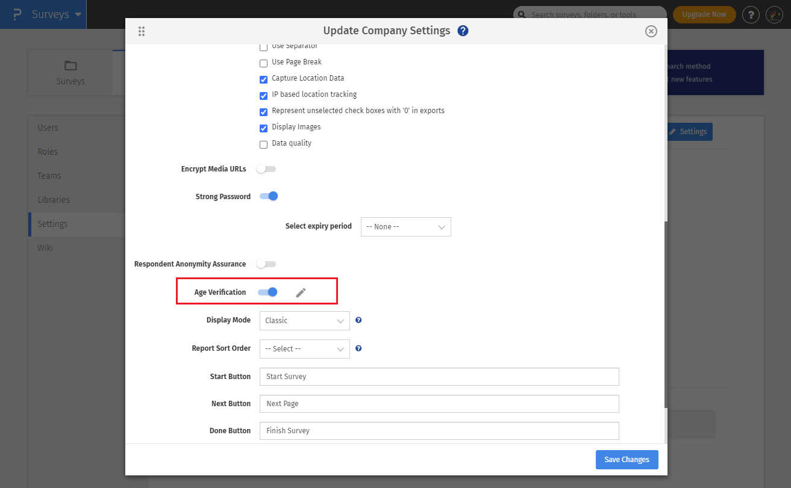Click the Surveys folder icon
Screen dimensions: 791x488
click(70, 66)
